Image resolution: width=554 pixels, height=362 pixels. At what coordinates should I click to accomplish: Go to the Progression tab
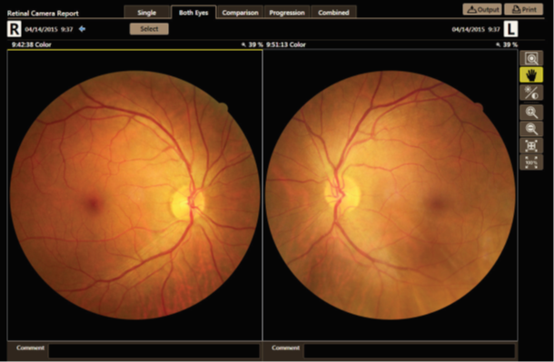(x=287, y=13)
